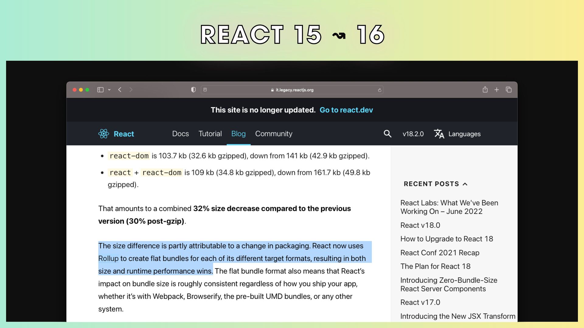The image size is (584, 328).
Task: Go back with the back arrow
Action: pyautogui.click(x=120, y=90)
